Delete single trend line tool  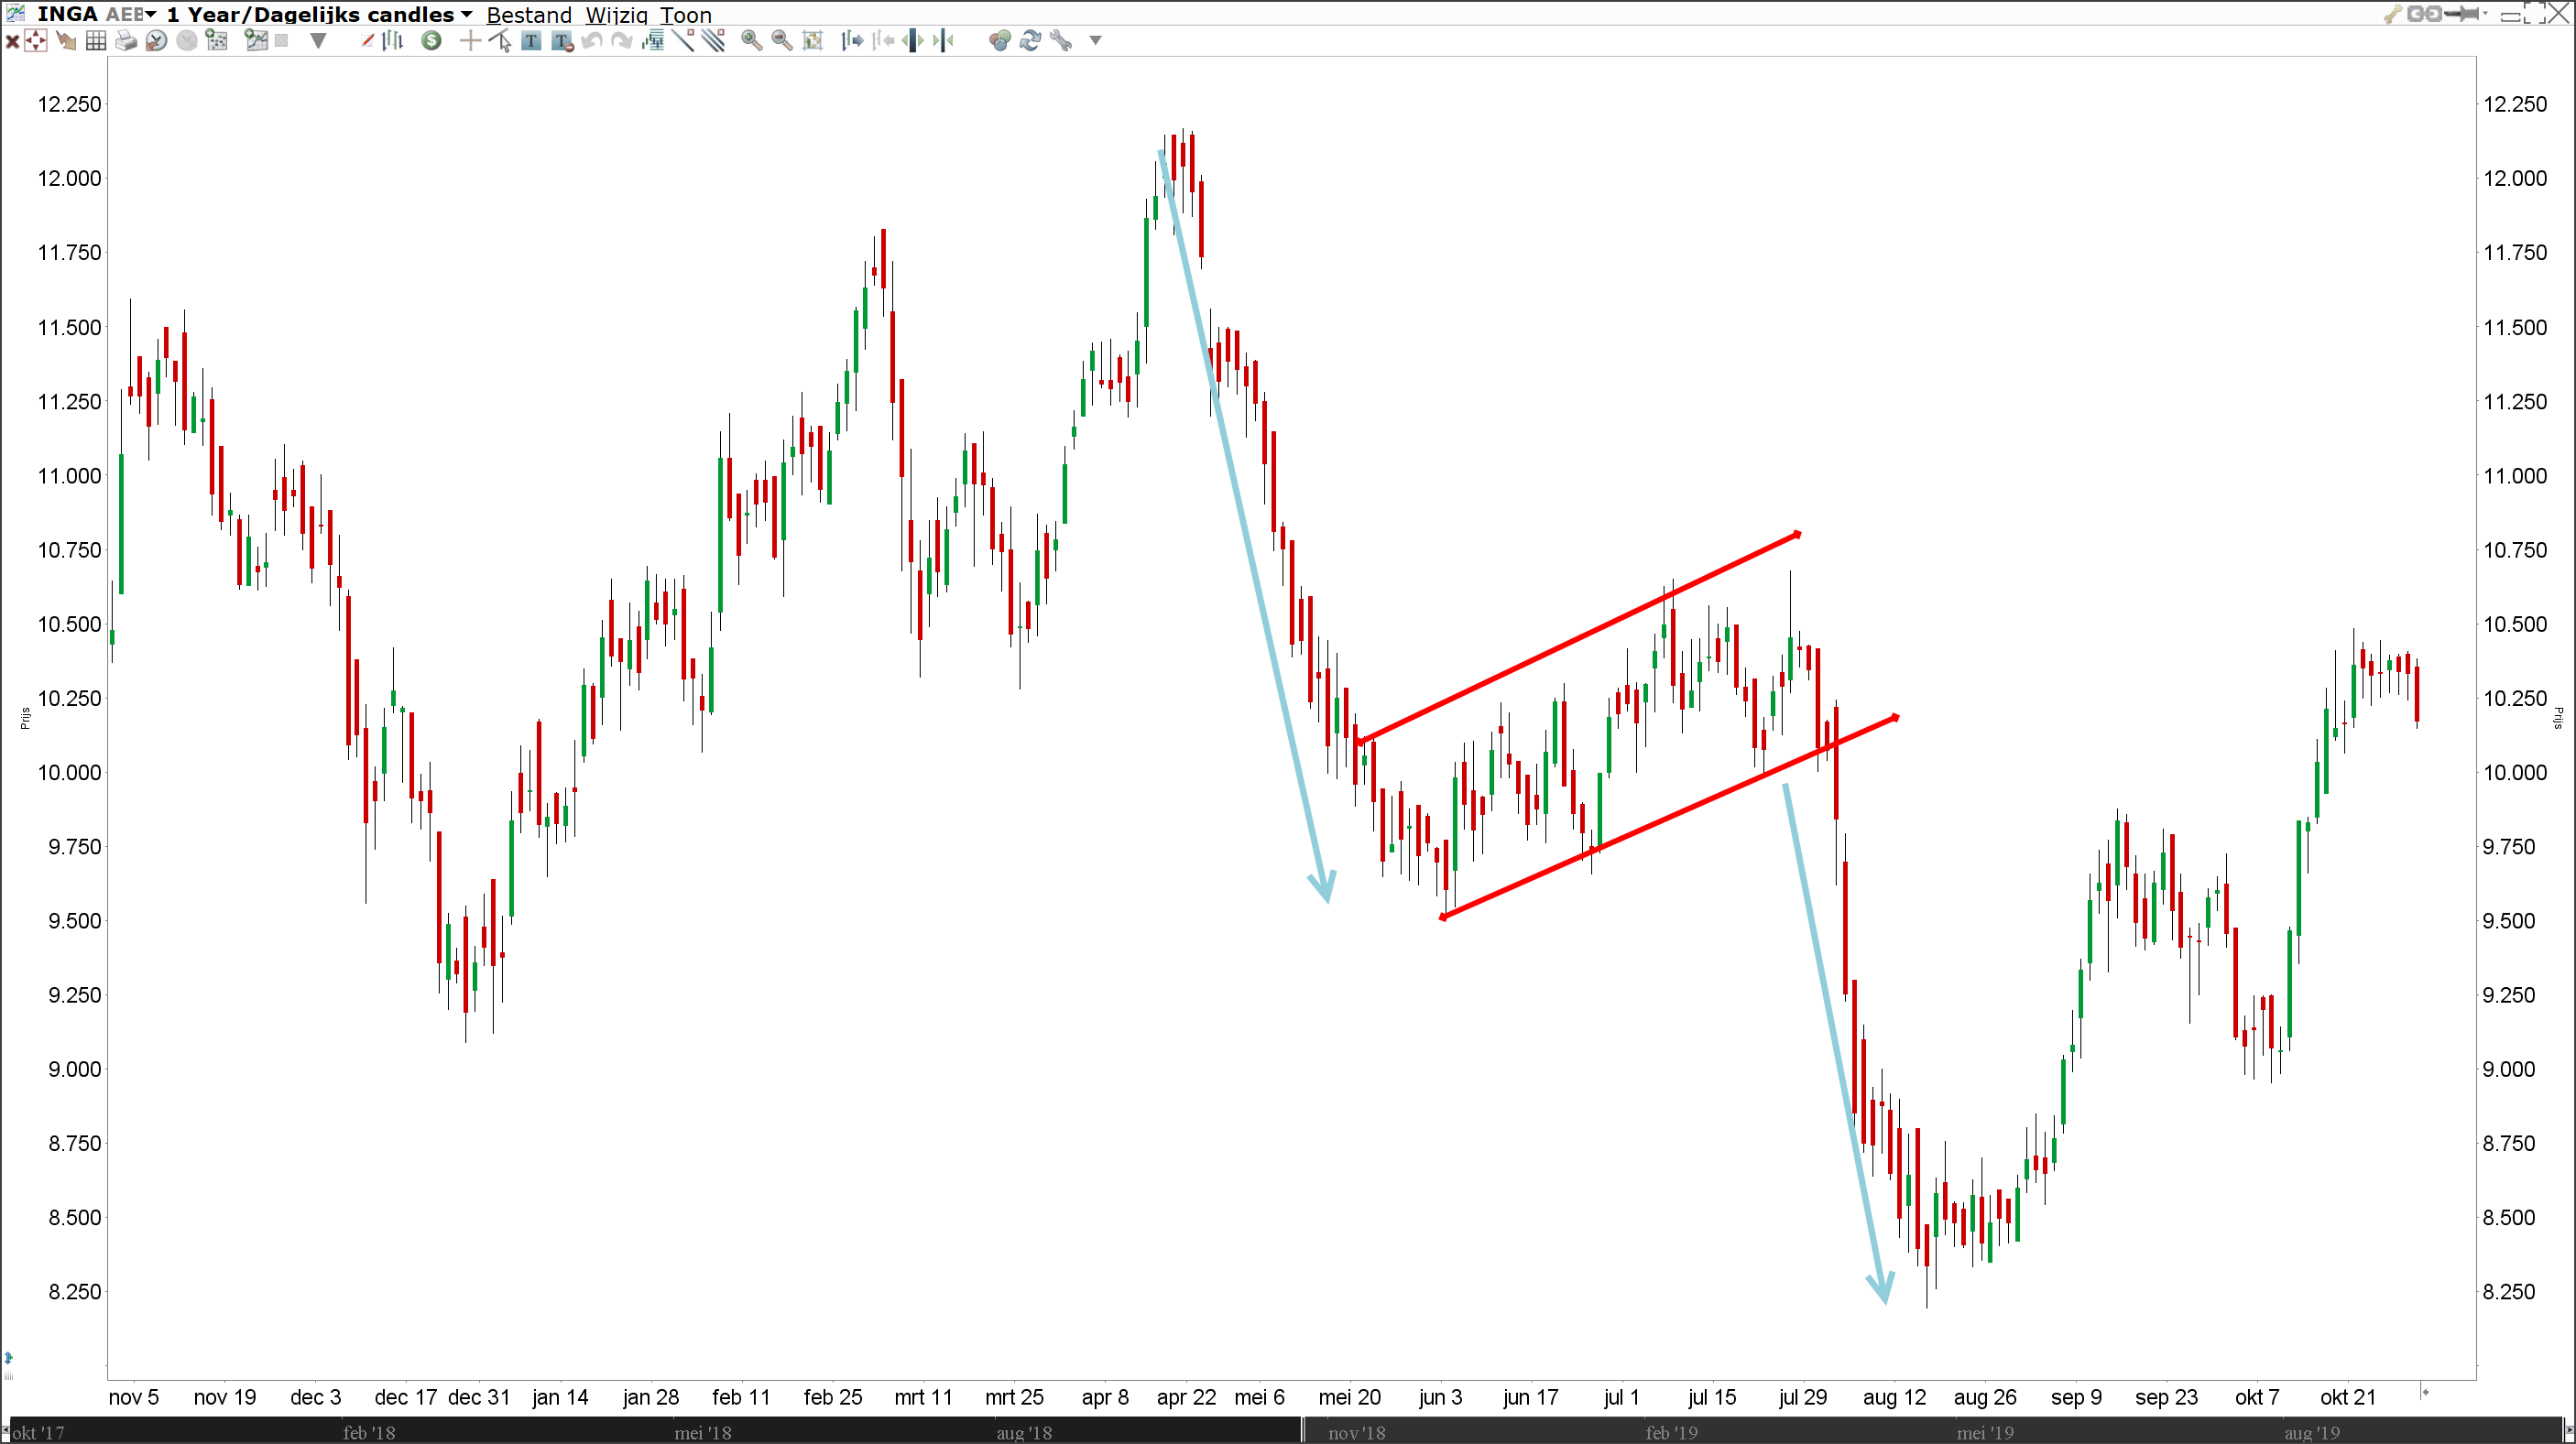[x=684, y=41]
